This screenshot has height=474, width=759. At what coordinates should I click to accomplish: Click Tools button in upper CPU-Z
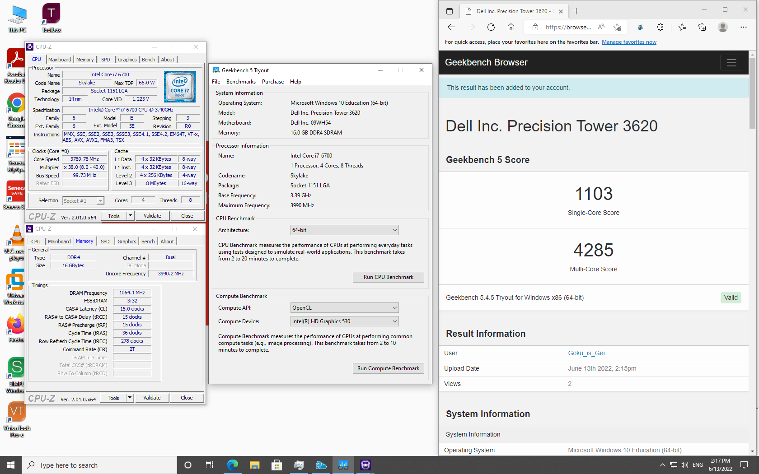(114, 216)
